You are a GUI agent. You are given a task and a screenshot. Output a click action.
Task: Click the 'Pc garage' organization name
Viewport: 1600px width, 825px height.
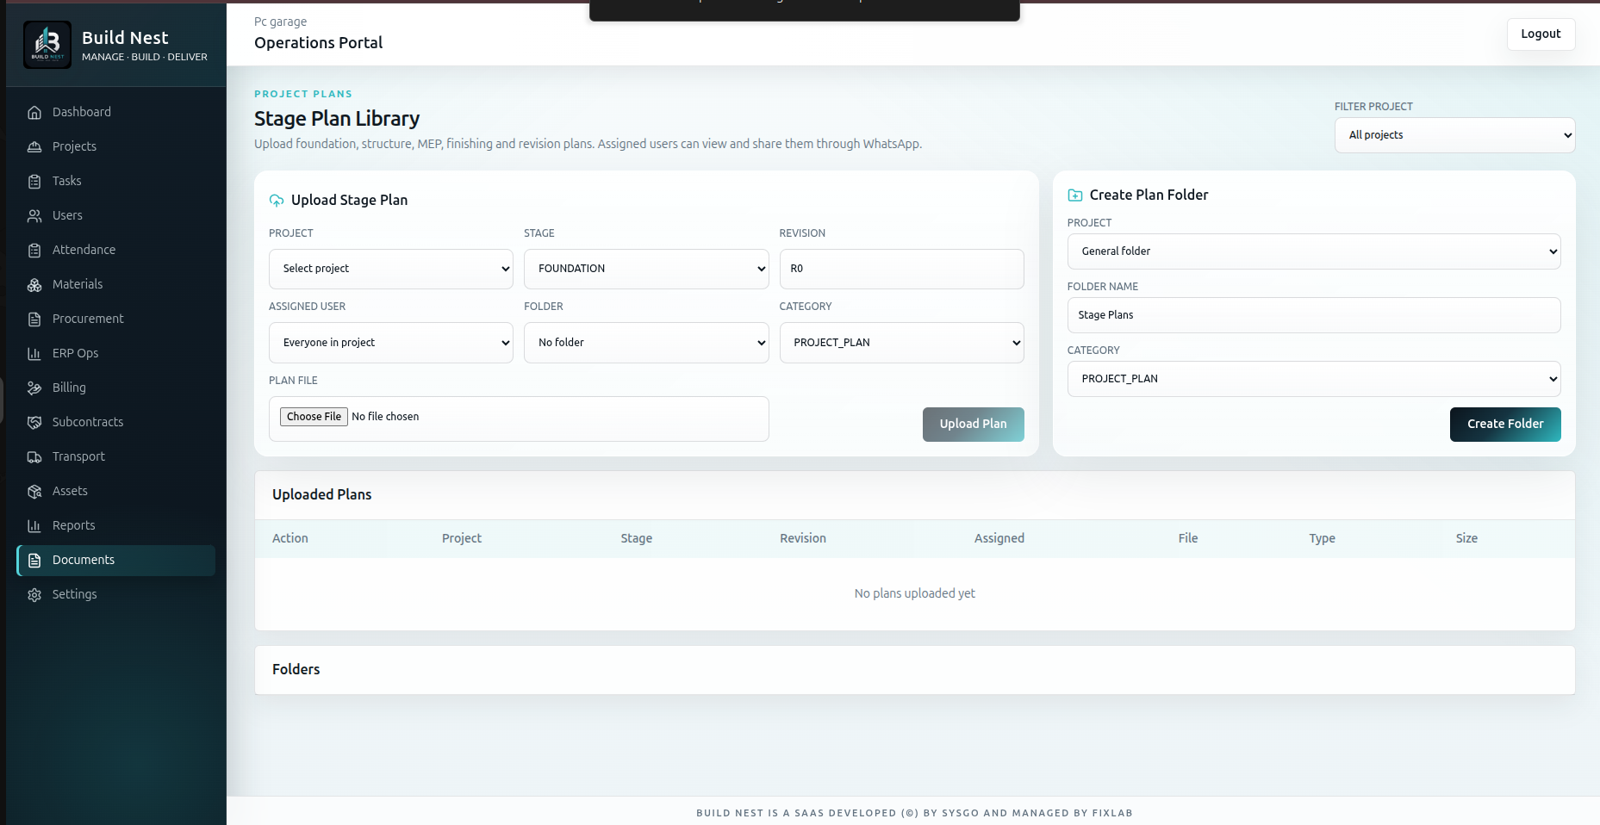coord(280,22)
